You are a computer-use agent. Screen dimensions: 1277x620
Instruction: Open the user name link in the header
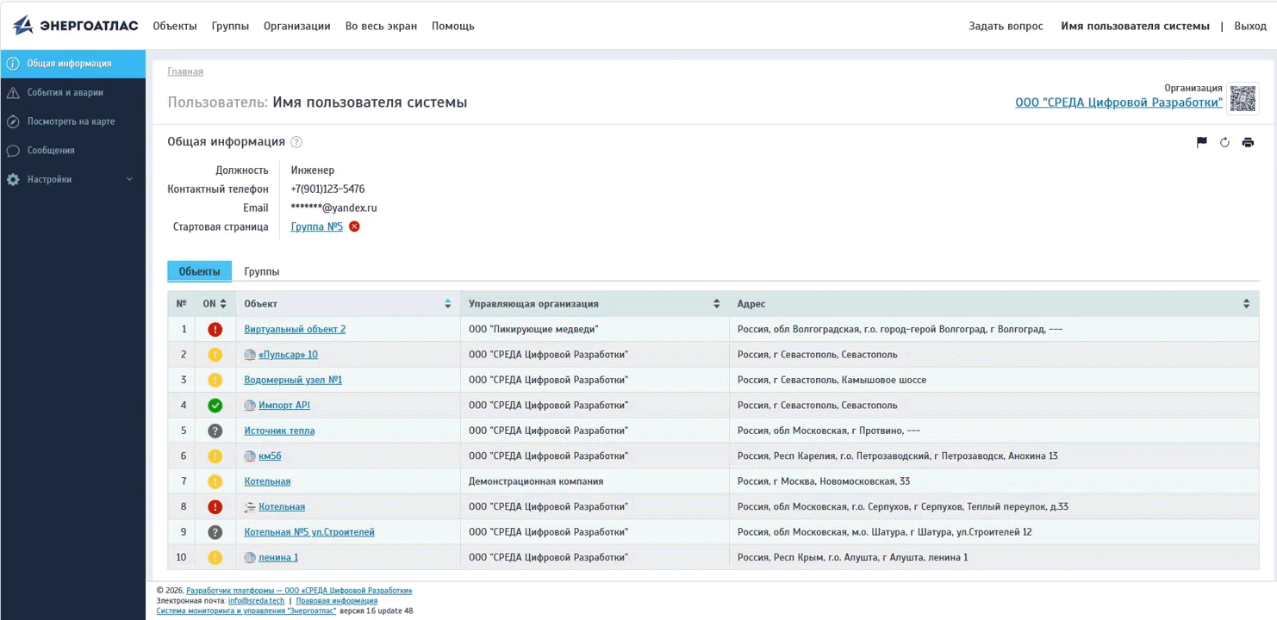click(1135, 26)
